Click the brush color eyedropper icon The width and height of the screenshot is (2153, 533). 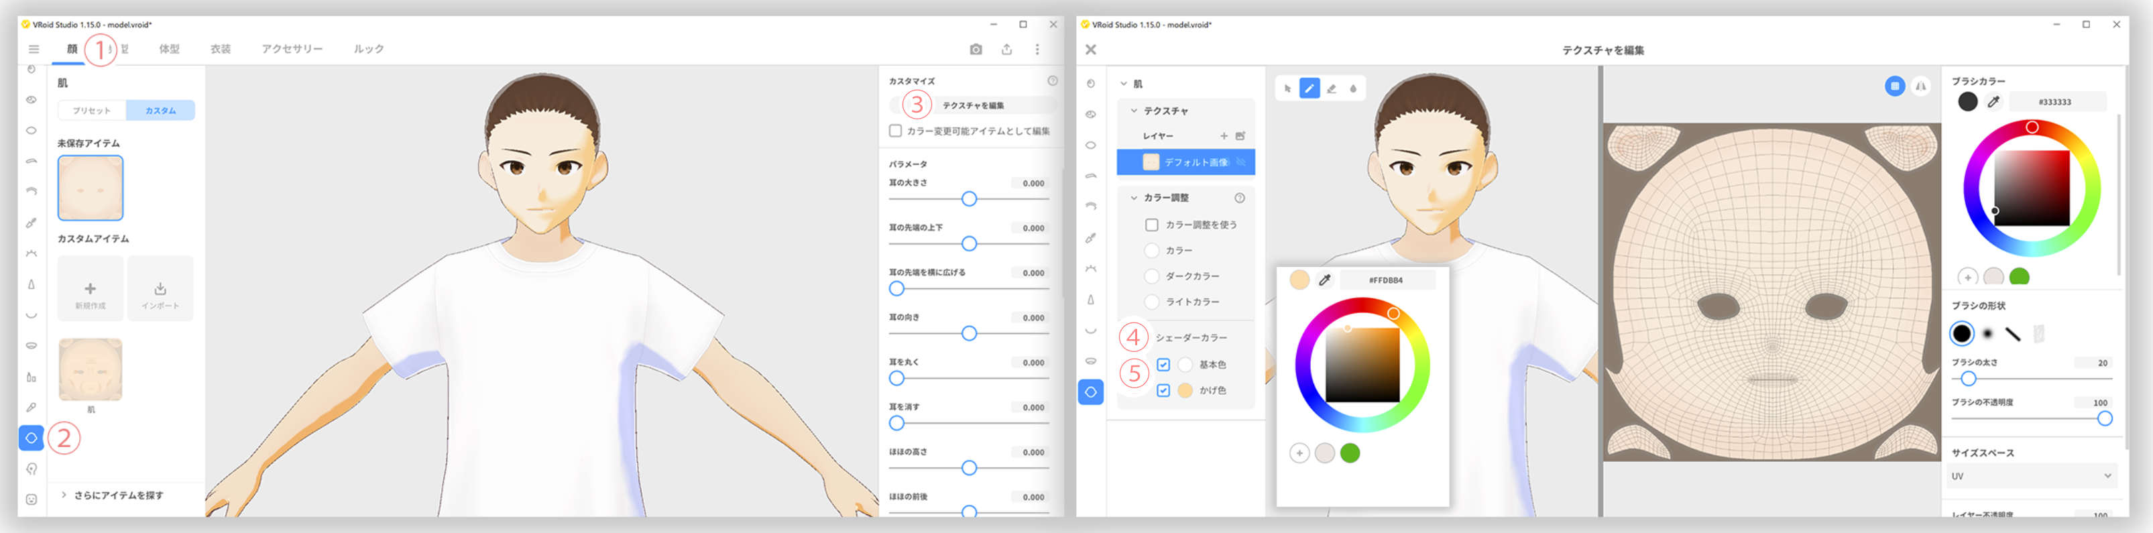[1993, 102]
